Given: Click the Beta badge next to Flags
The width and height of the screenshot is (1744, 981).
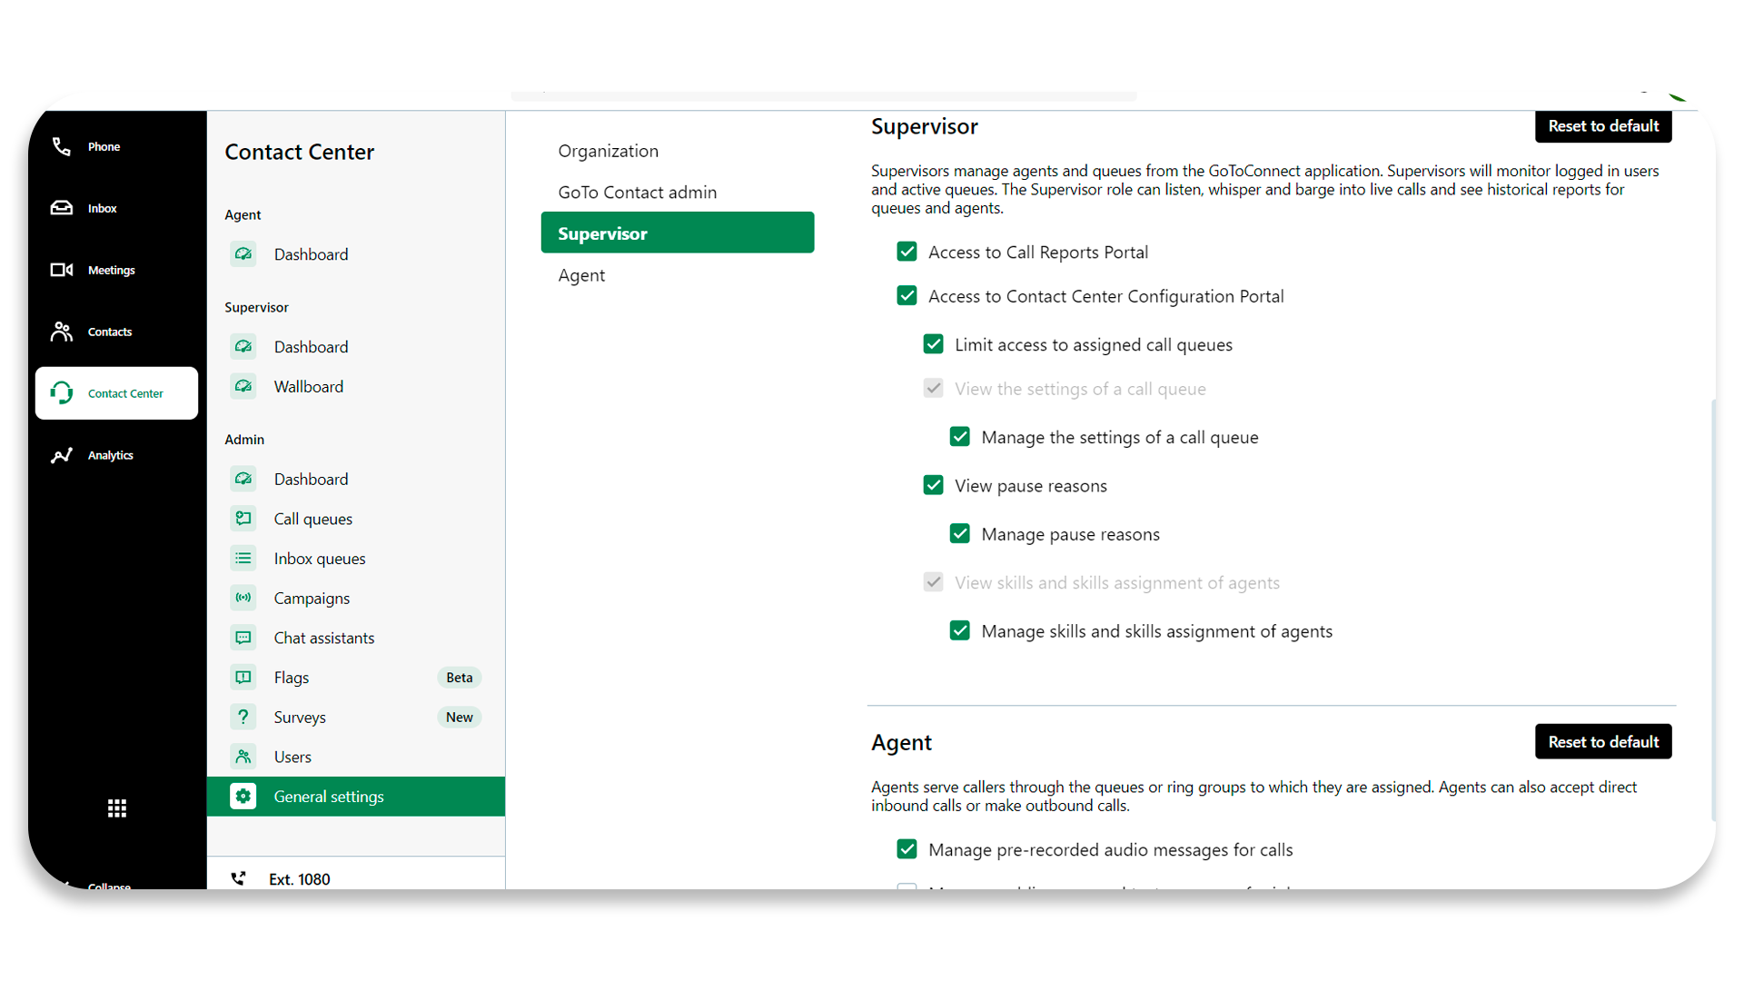Looking at the screenshot, I should (459, 678).
